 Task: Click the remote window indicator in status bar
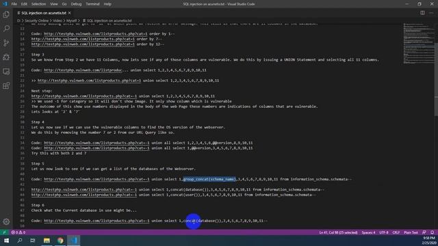4,232
